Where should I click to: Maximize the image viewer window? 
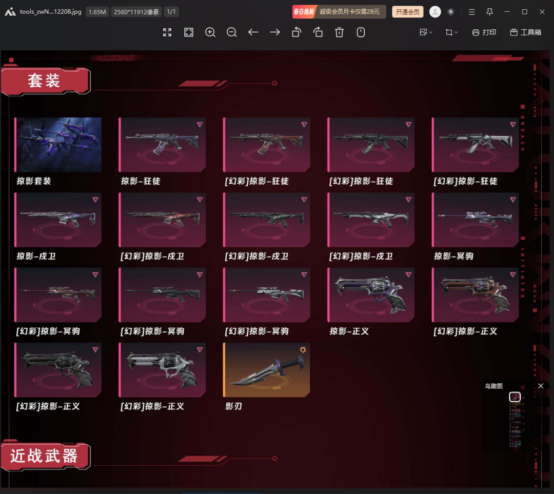coord(525,12)
